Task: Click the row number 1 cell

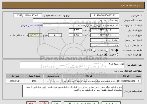Action: 139,81
